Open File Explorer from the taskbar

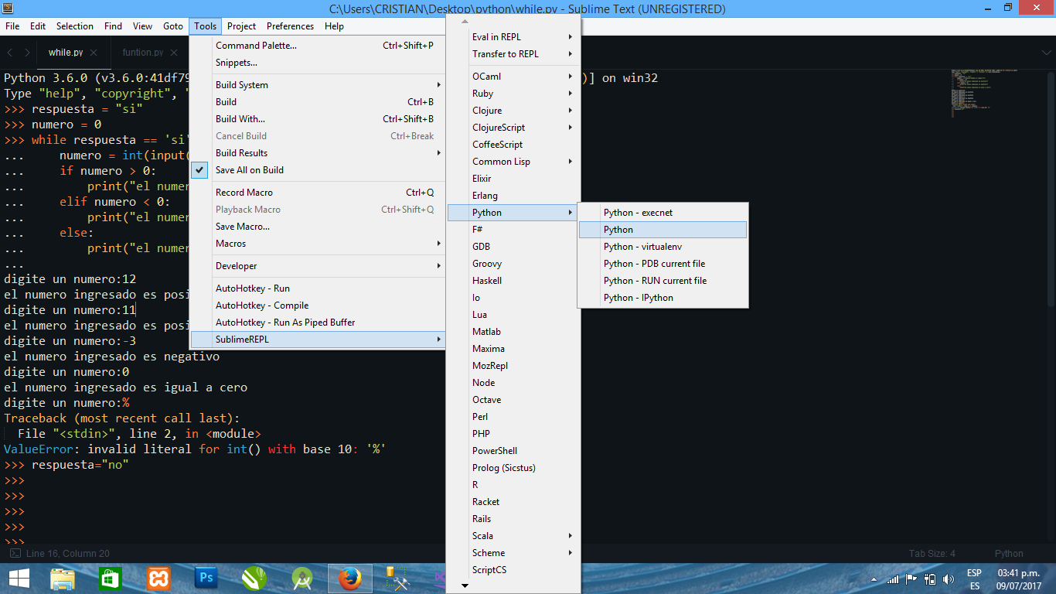point(63,578)
